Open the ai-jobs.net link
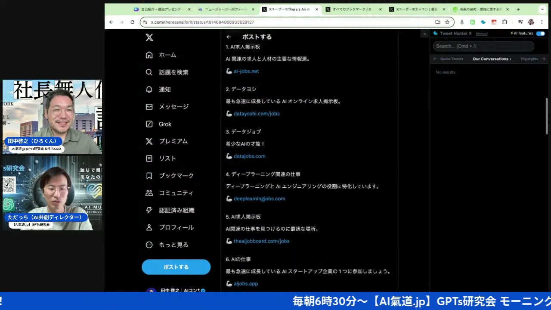The width and height of the screenshot is (551, 310). (246, 71)
